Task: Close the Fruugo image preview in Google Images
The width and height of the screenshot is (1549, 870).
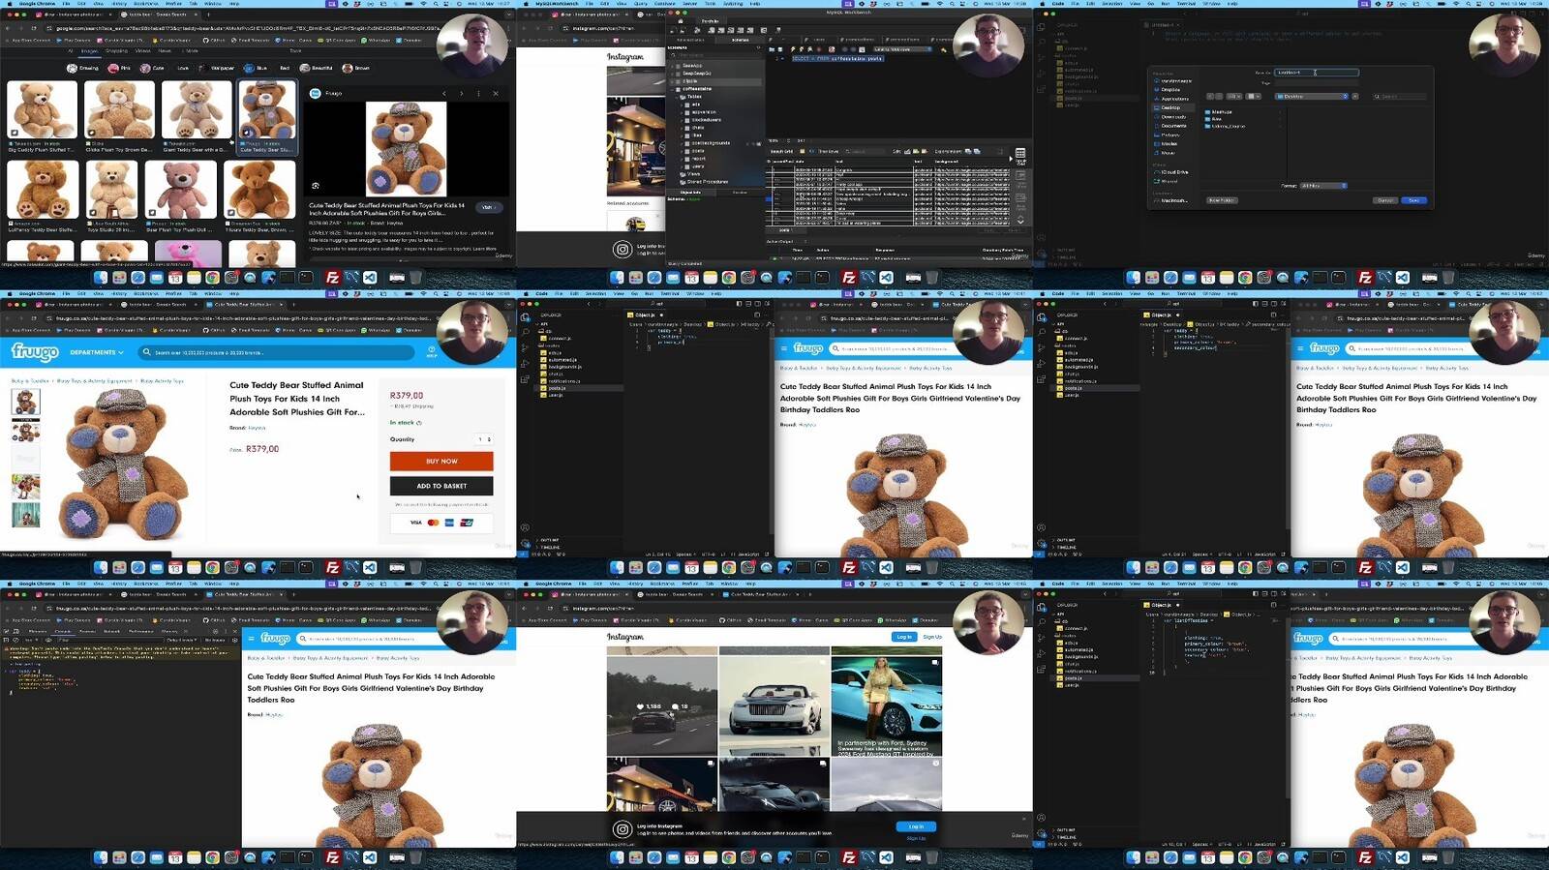Action: [496, 94]
